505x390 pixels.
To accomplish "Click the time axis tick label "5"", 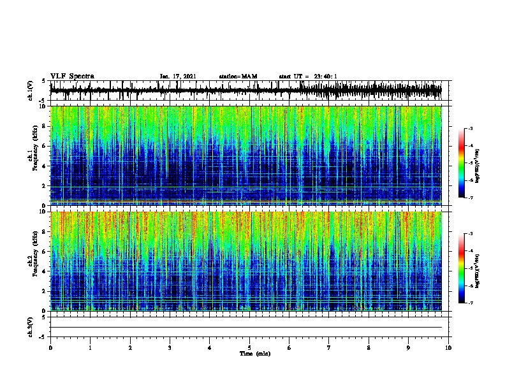I will point(249,348).
